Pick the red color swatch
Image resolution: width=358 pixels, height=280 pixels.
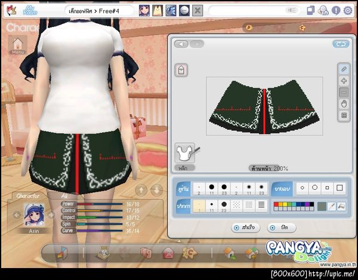click(x=276, y=204)
